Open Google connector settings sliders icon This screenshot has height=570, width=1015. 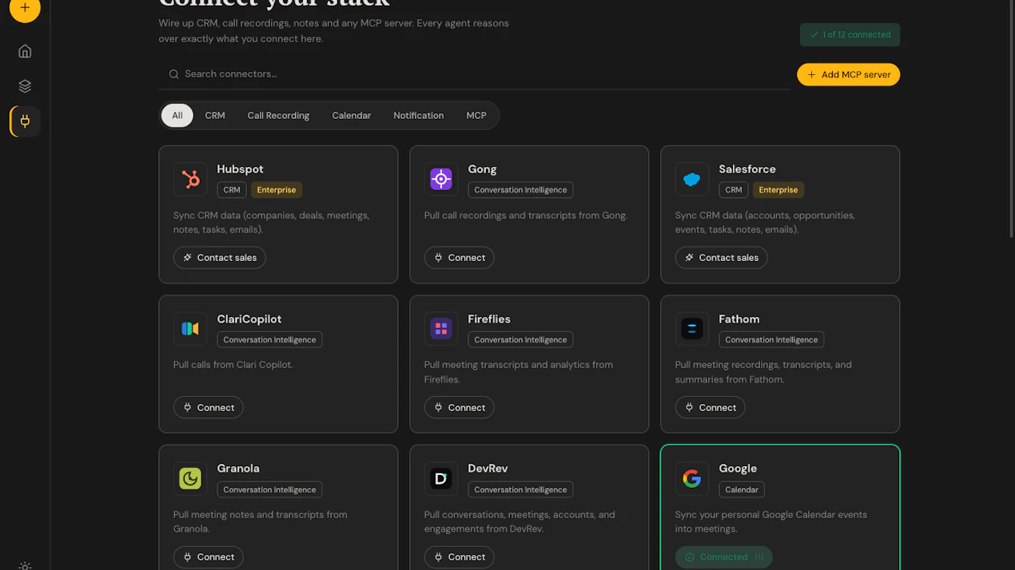[759, 557]
